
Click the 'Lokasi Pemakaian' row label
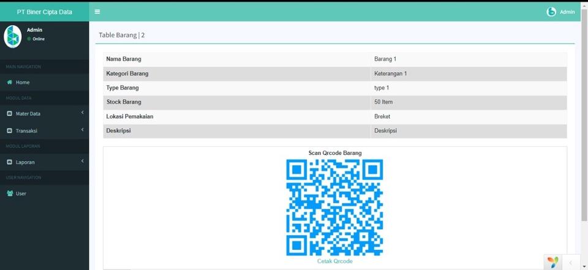130,116
